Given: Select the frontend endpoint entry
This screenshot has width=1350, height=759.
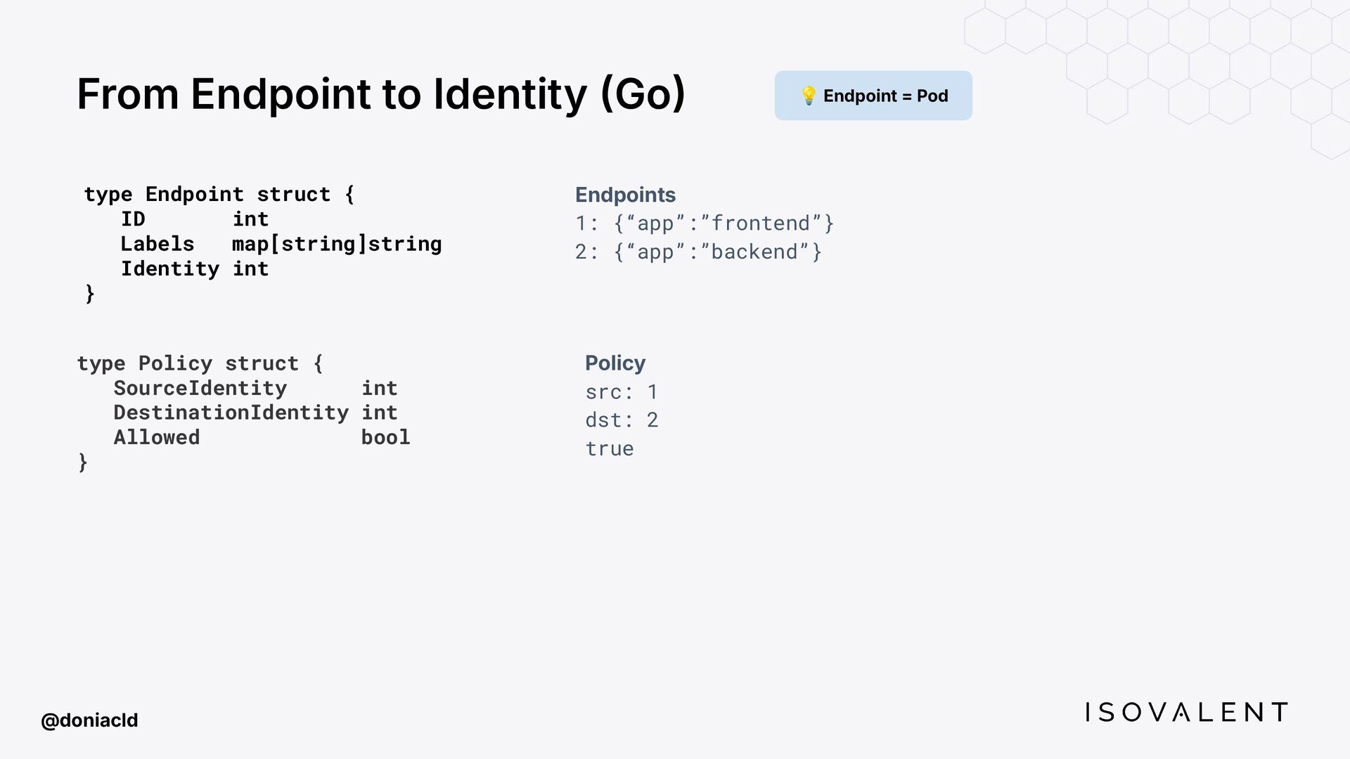Looking at the screenshot, I should click(704, 223).
